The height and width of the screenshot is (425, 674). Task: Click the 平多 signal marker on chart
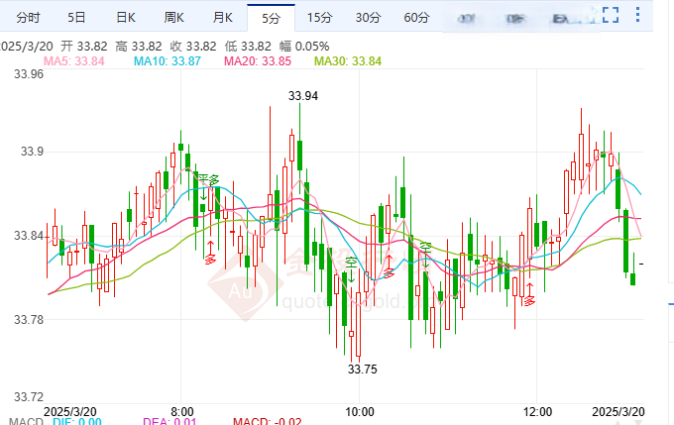click(208, 180)
